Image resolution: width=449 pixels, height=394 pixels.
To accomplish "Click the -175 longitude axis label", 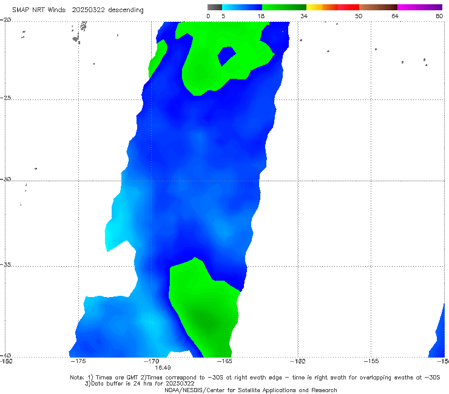I will pos(78,361).
